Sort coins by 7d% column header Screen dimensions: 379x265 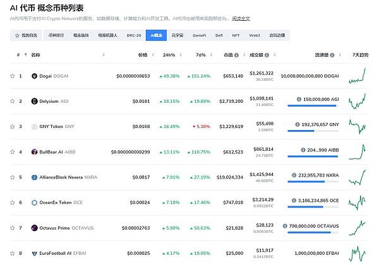[x=202, y=55]
